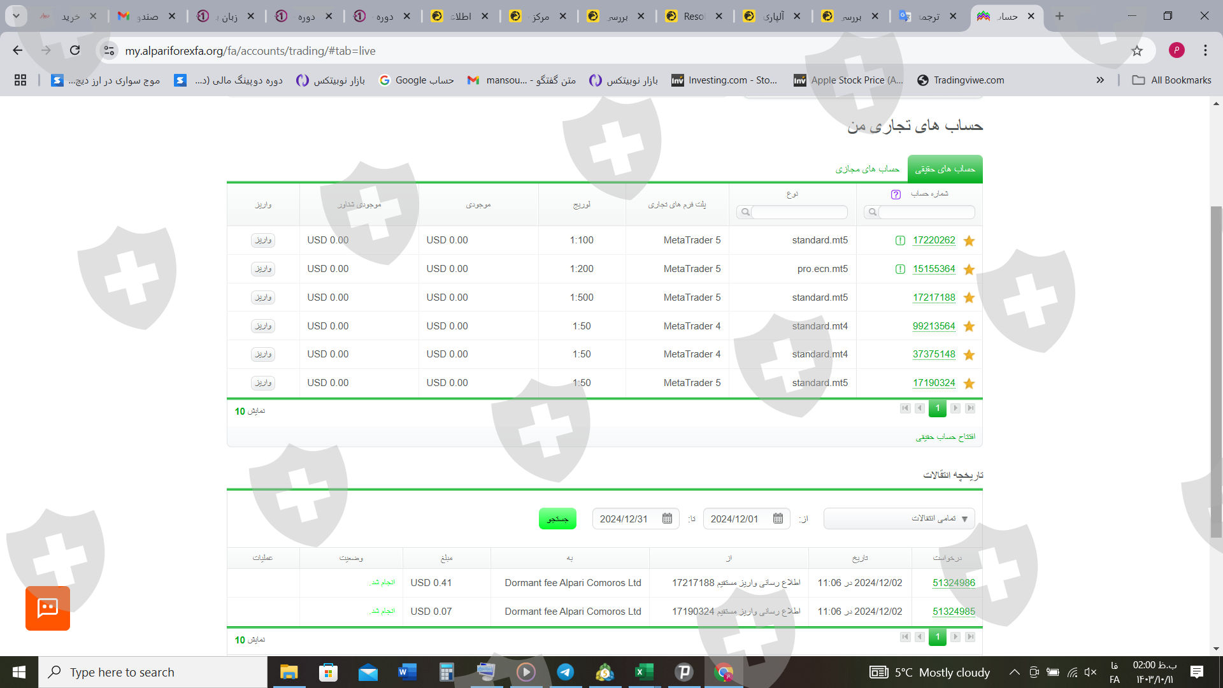Click the orange live chat icon
The height and width of the screenshot is (688, 1223).
coord(48,608)
